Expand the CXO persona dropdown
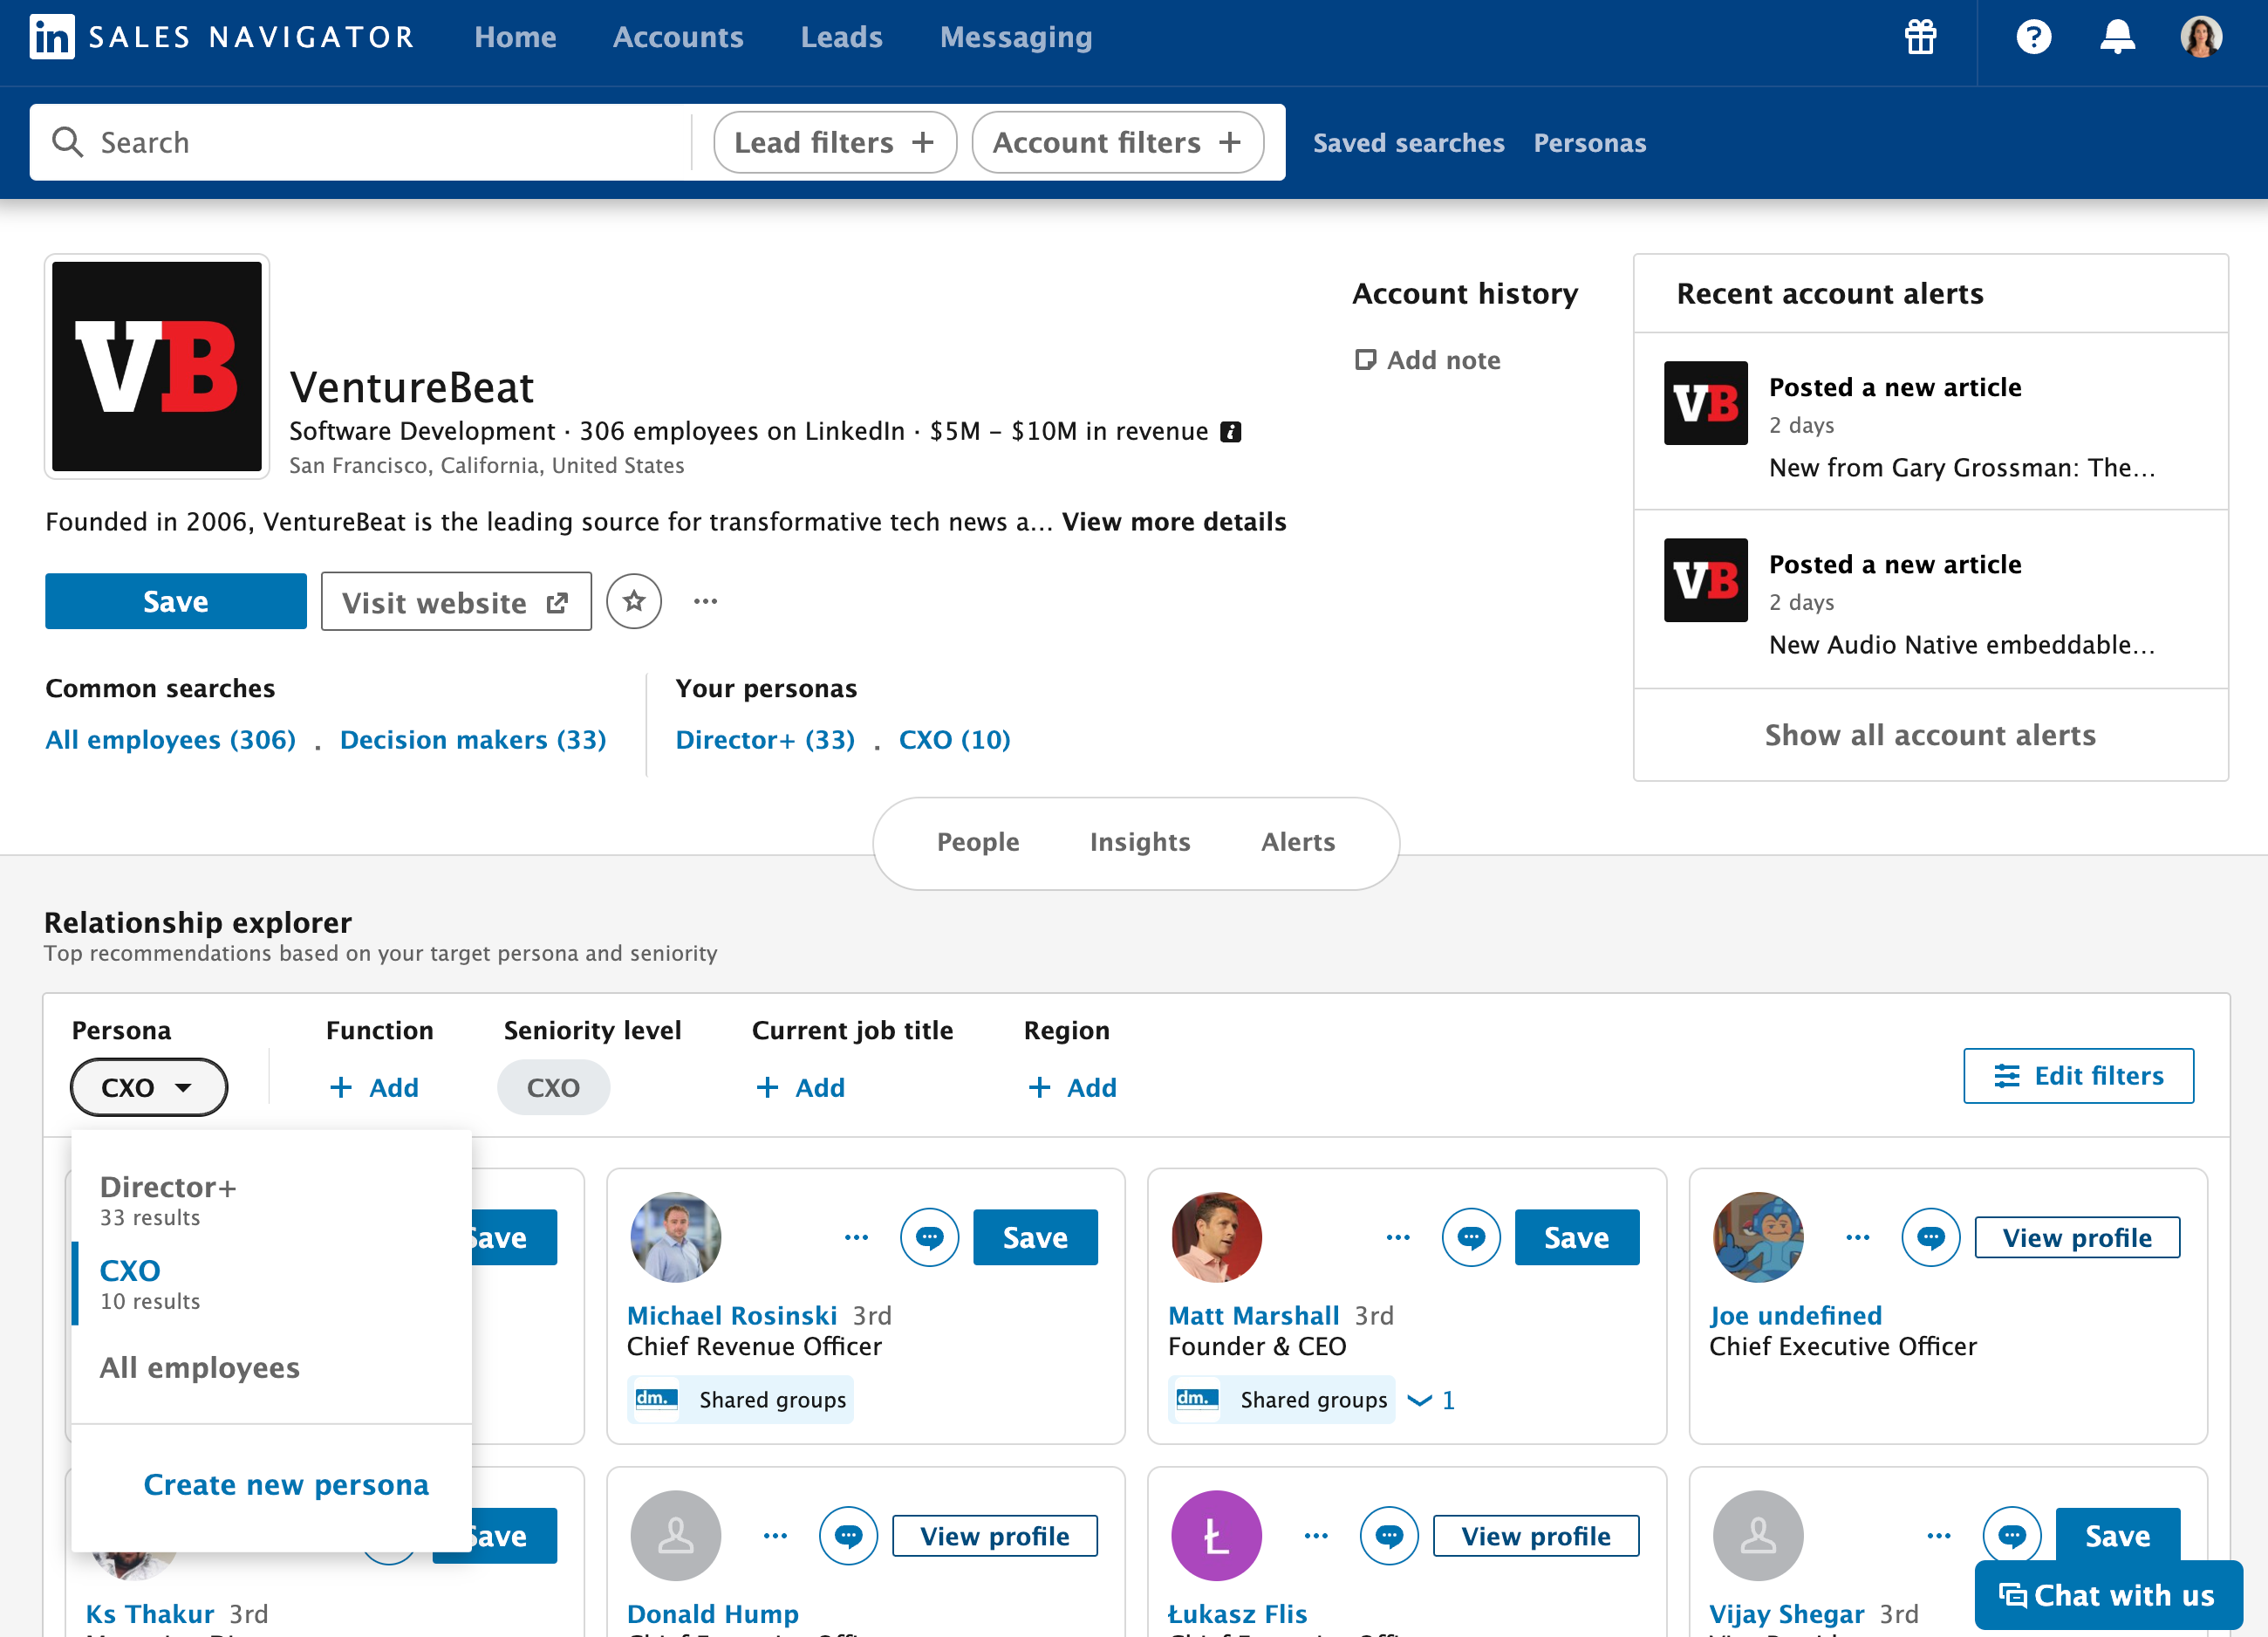Viewport: 2268px width, 1637px height. click(x=149, y=1087)
